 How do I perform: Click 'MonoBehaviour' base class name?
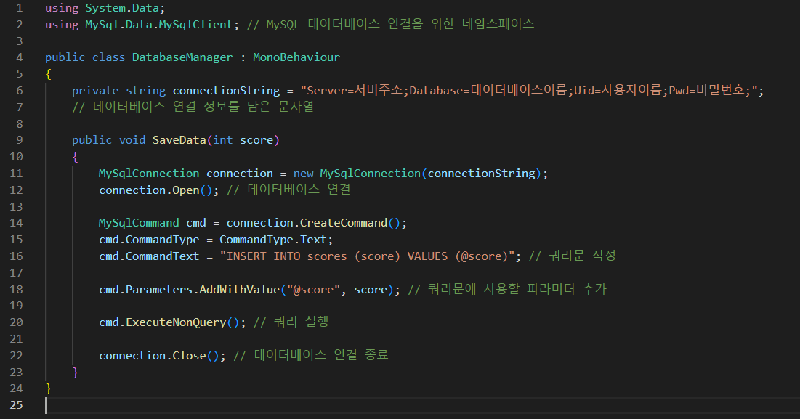click(x=296, y=57)
